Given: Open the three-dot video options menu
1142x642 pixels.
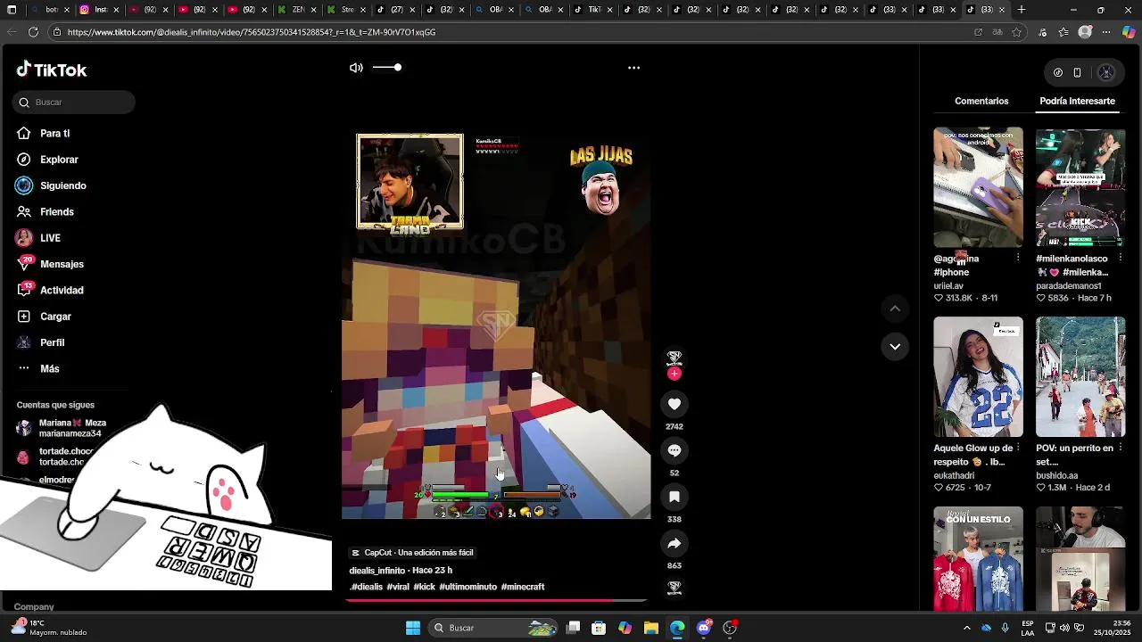Looking at the screenshot, I should coord(633,68).
